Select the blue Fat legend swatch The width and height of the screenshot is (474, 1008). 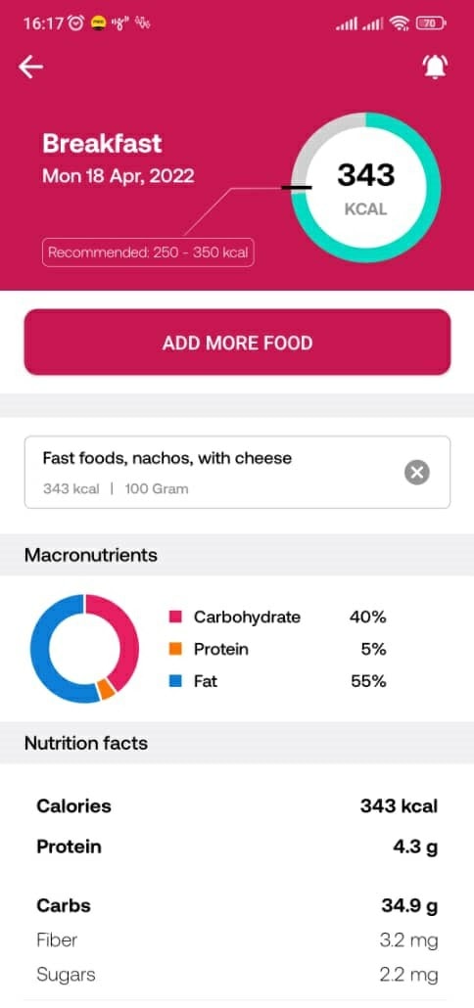175,681
